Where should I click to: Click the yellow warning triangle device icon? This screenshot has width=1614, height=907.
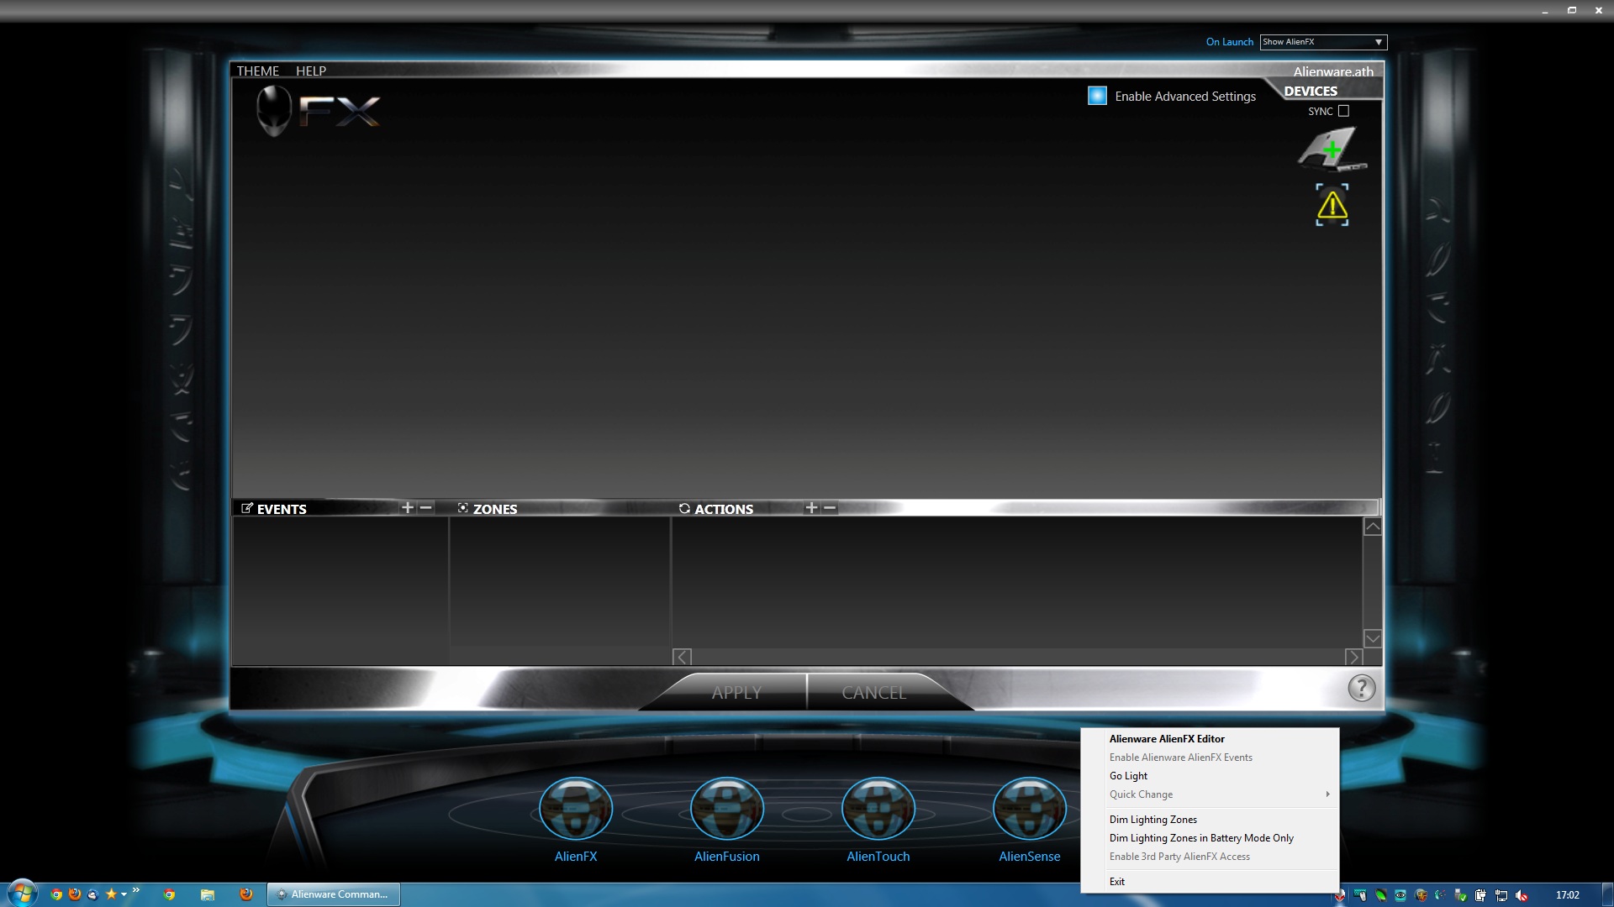point(1332,205)
